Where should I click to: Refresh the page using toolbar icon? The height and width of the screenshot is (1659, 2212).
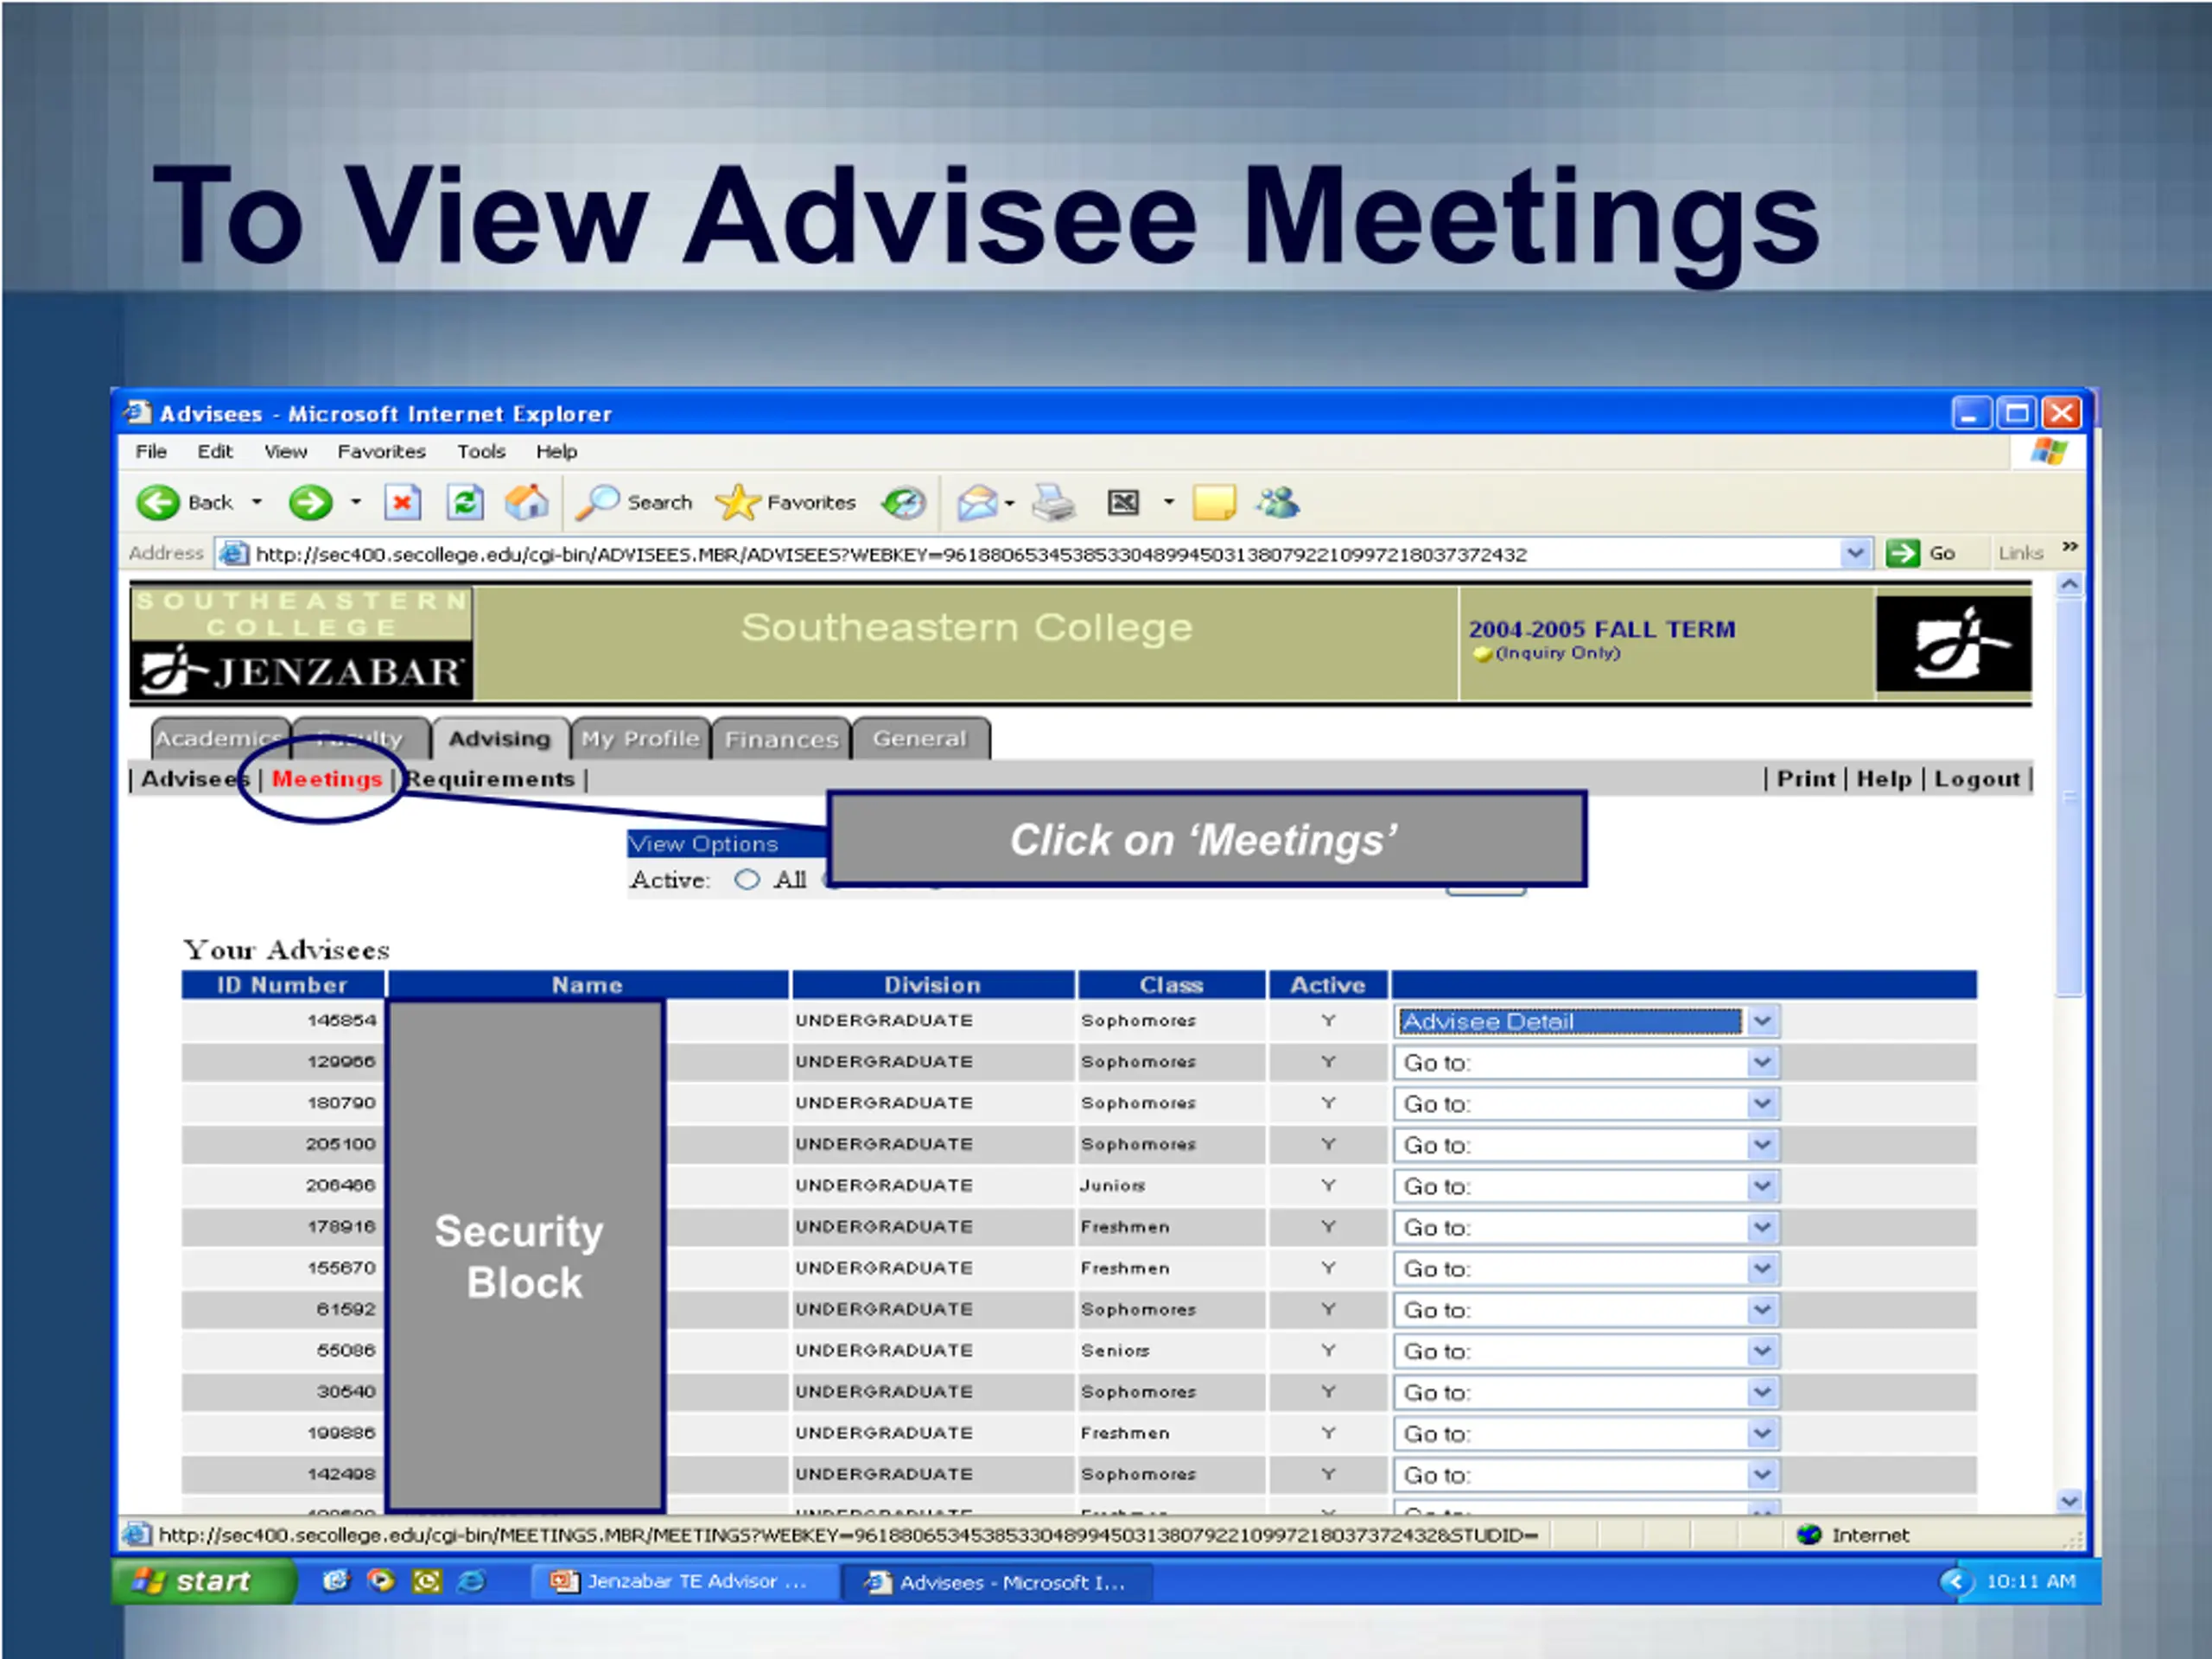pos(465,502)
